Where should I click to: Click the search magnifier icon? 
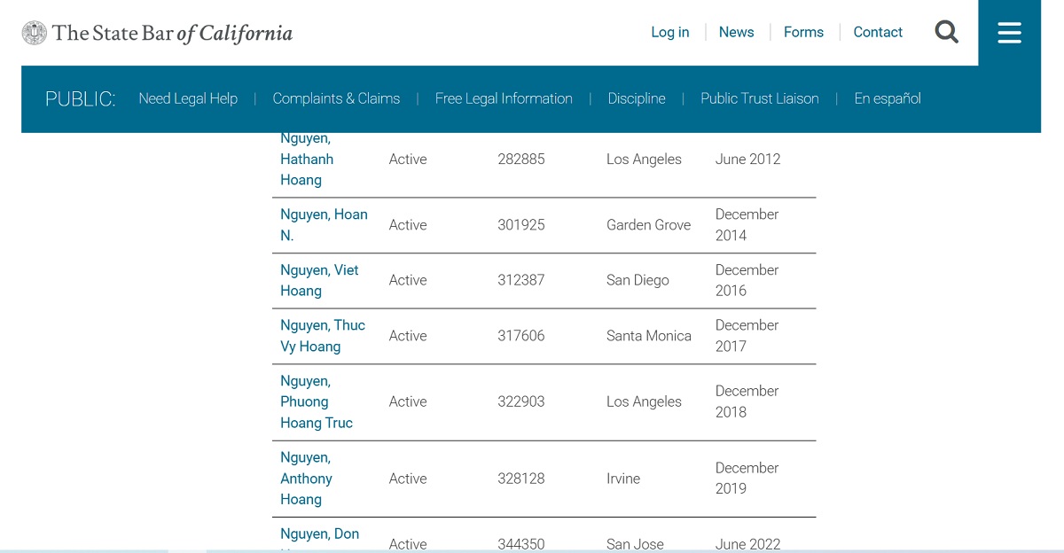click(x=946, y=33)
